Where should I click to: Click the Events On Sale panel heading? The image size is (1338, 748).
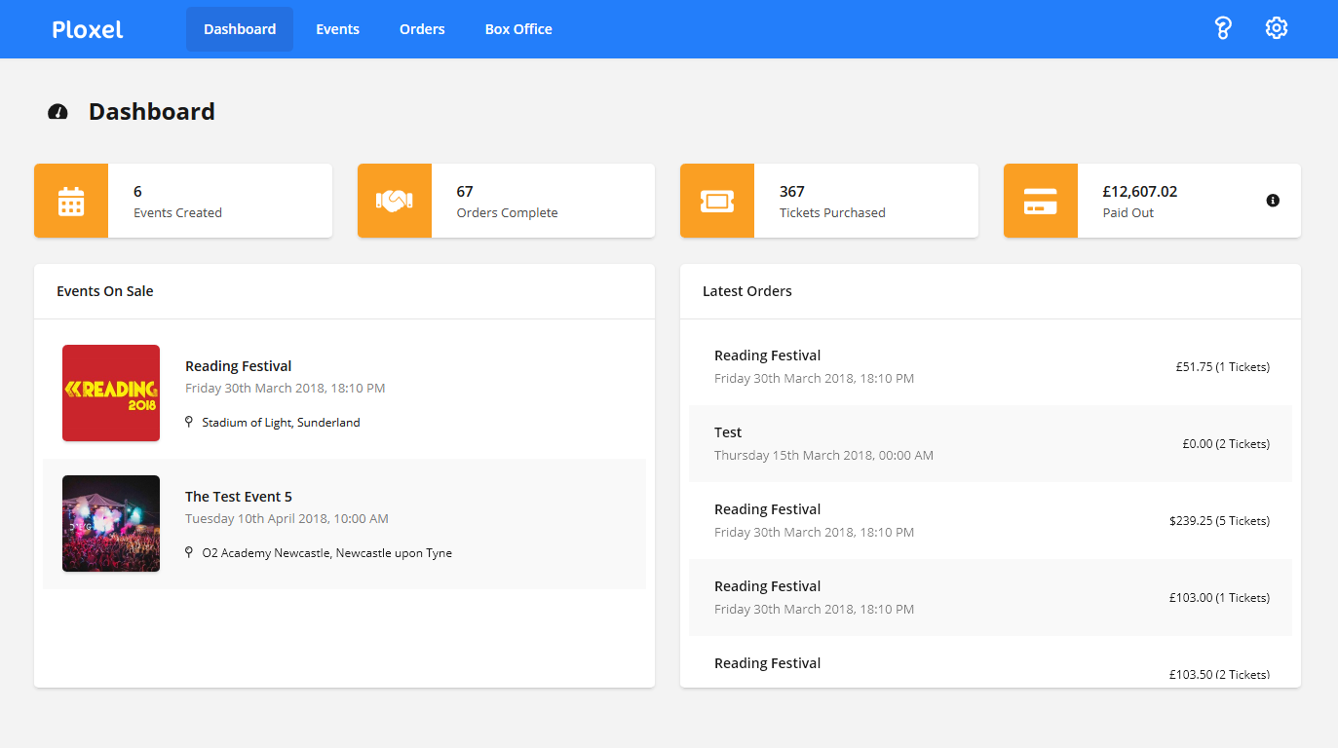tap(105, 291)
